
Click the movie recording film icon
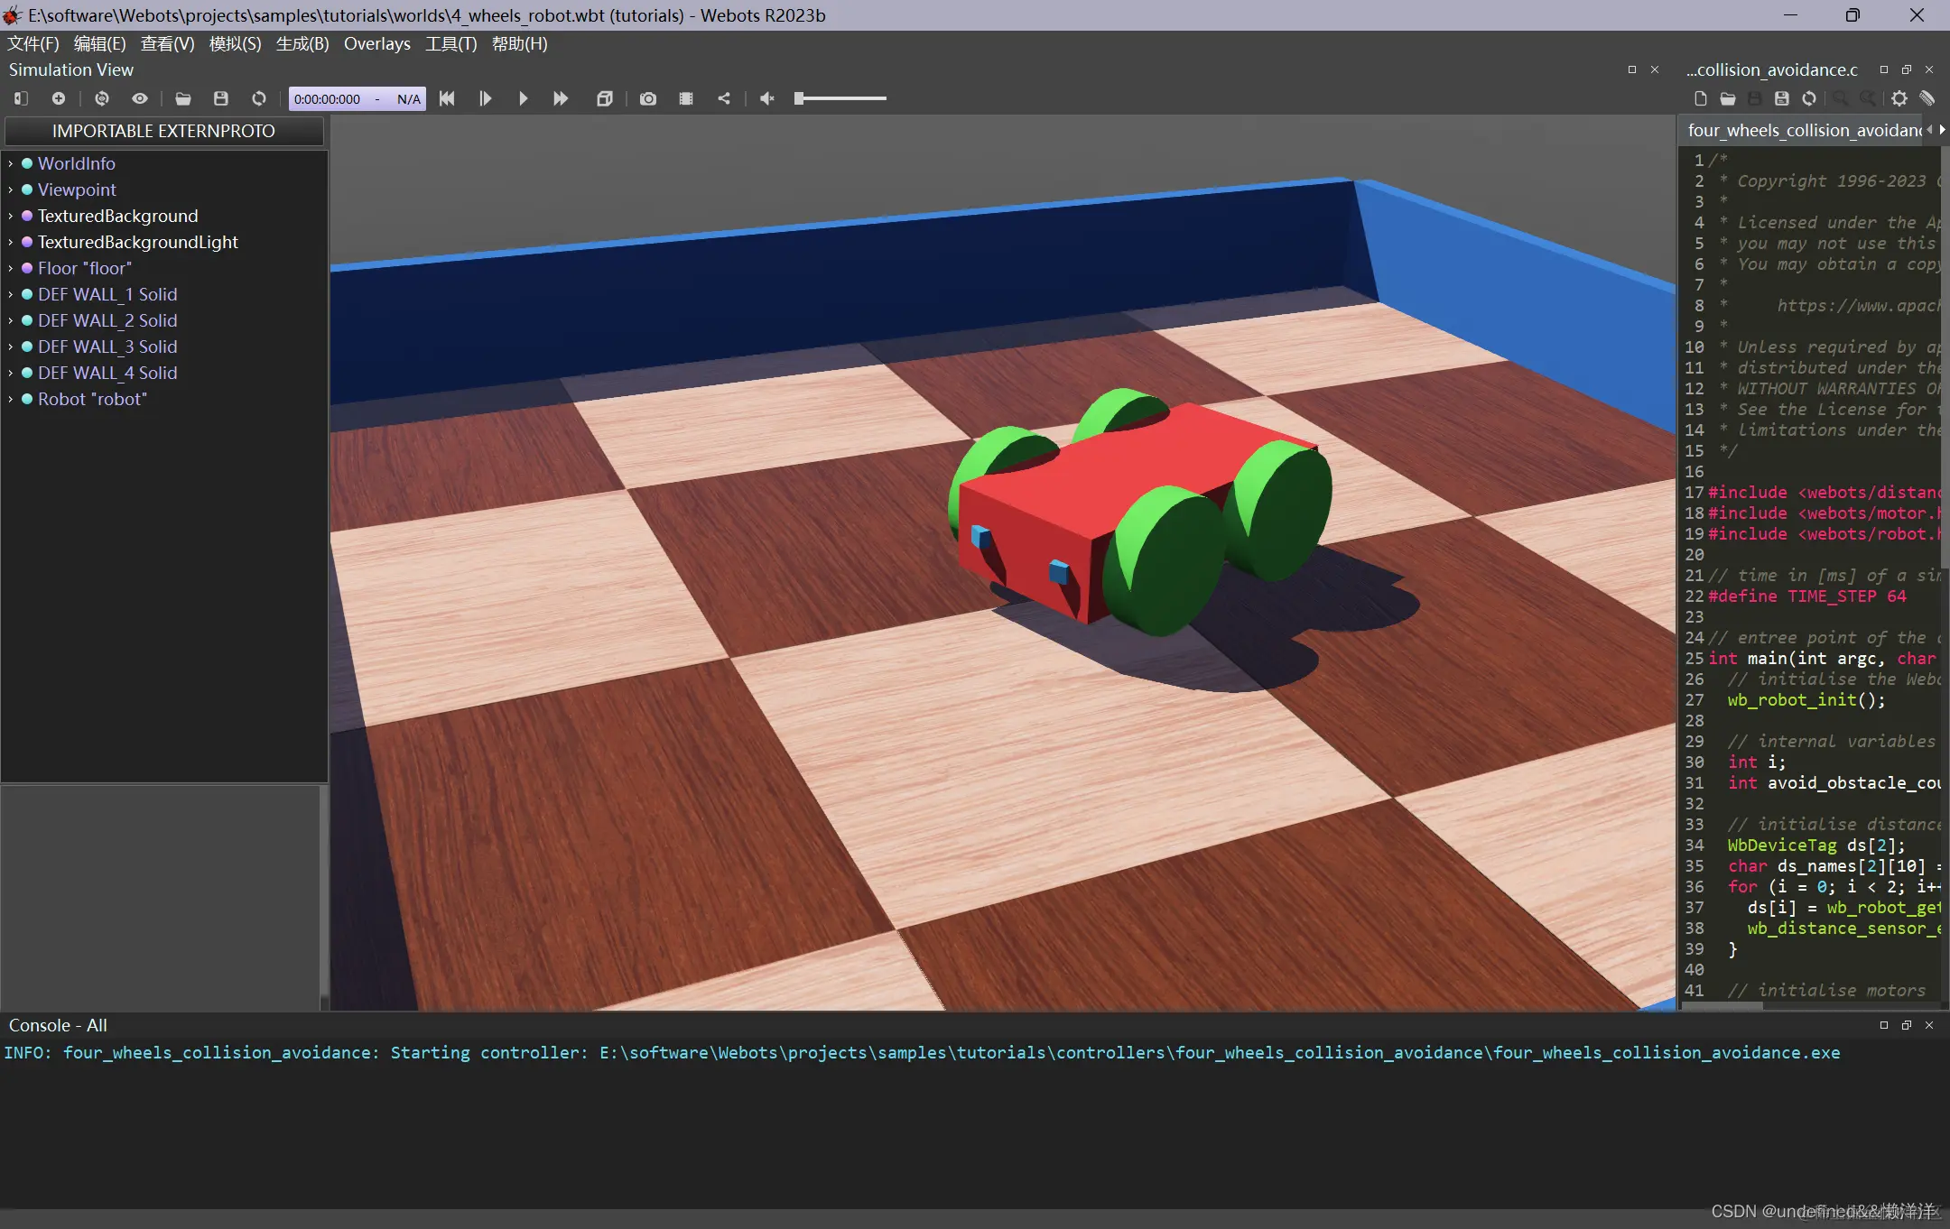click(x=686, y=98)
